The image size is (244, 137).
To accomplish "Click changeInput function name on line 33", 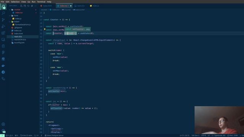I will click(x=59, y=40).
